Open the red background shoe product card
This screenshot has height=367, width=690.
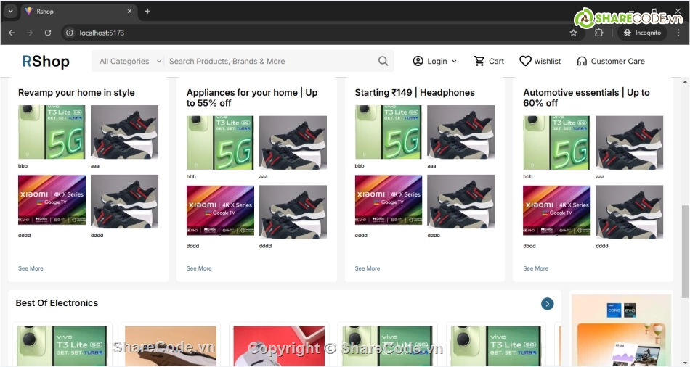pyautogui.click(x=279, y=345)
